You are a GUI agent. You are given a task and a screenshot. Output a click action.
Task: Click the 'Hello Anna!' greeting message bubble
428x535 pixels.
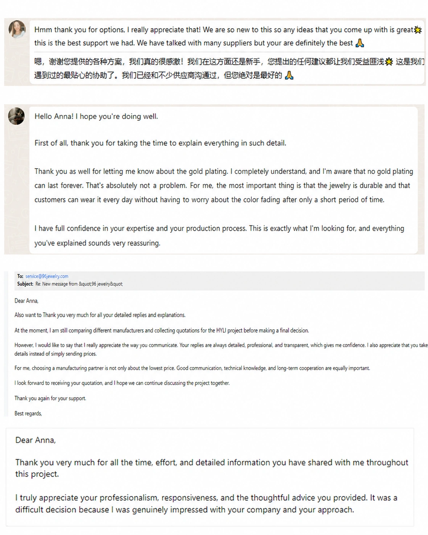(224, 180)
